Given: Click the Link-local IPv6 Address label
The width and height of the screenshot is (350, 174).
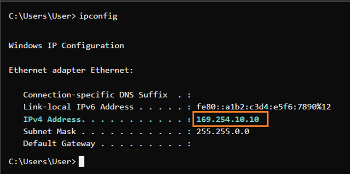Looking at the screenshot, I should tap(78, 107).
